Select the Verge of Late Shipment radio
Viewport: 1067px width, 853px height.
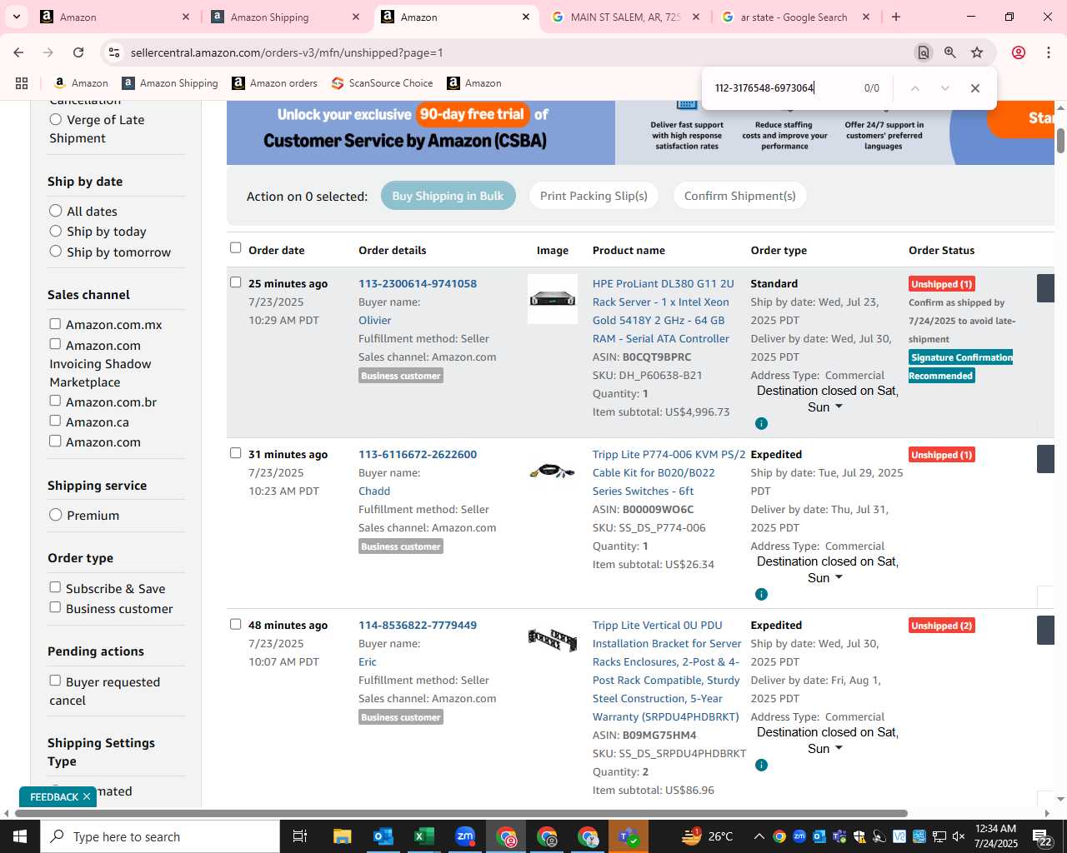(56, 119)
